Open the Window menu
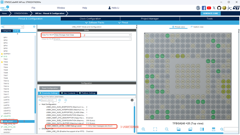Screen dimensions: 240x135 click(61, 8)
